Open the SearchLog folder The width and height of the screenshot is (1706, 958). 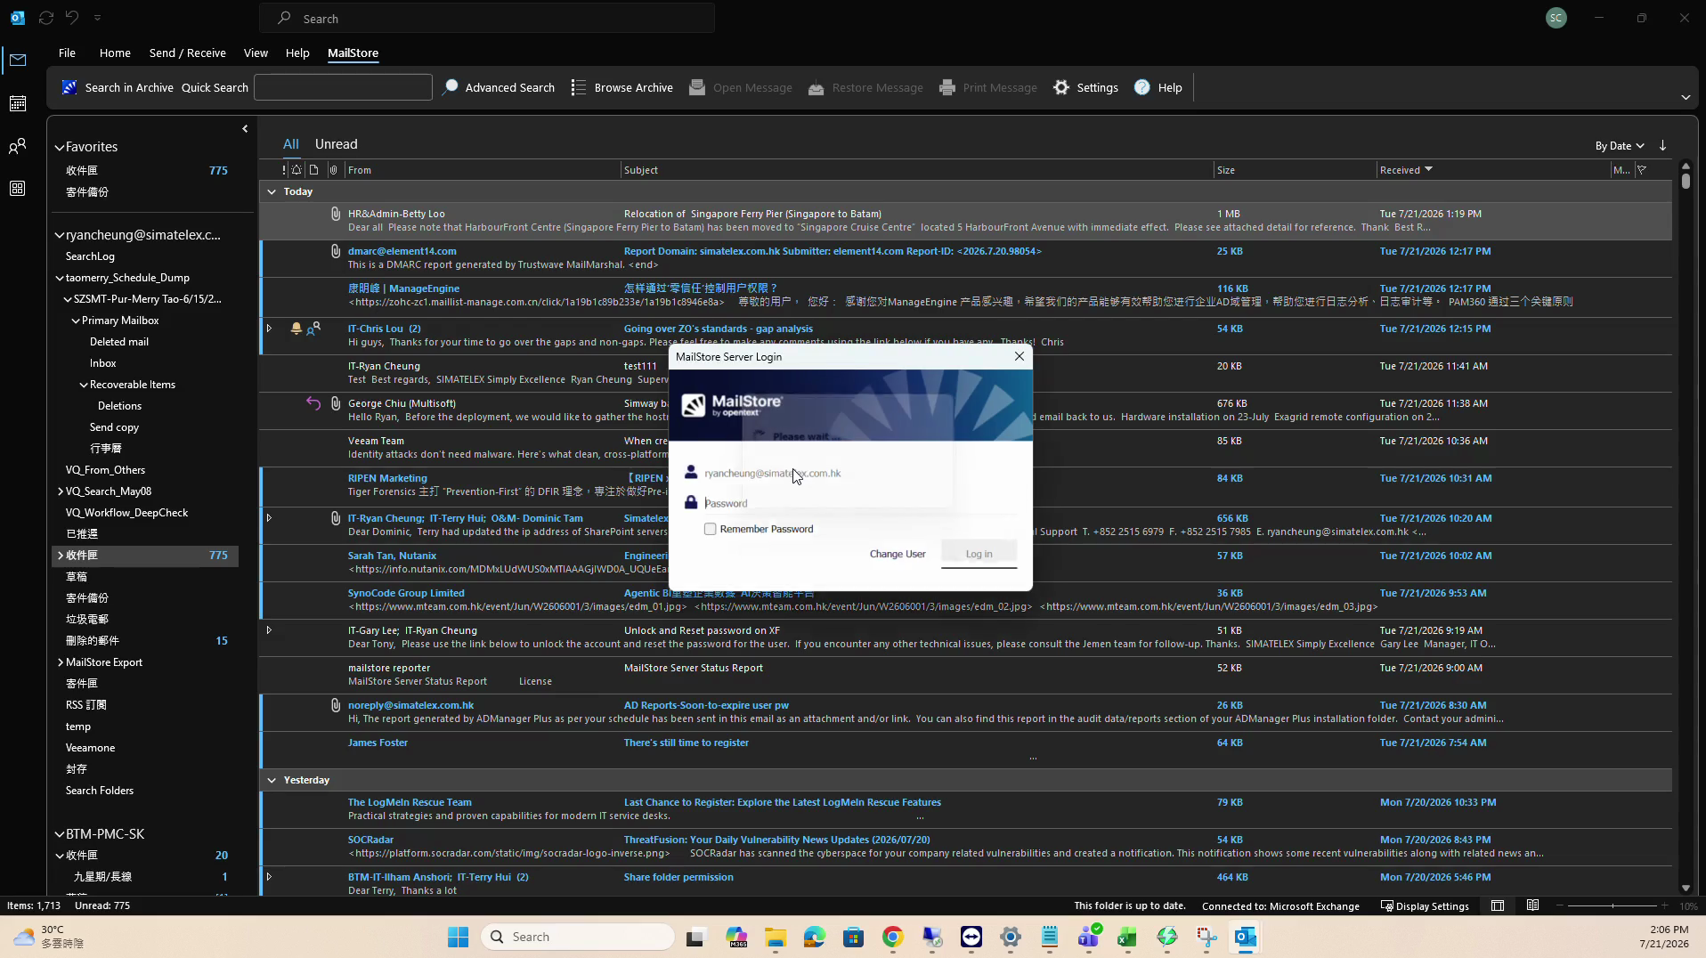tap(90, 256)
